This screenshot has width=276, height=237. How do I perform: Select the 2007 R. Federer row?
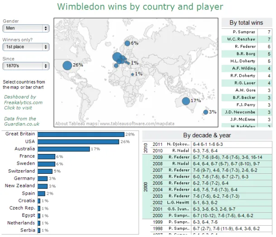211,170
